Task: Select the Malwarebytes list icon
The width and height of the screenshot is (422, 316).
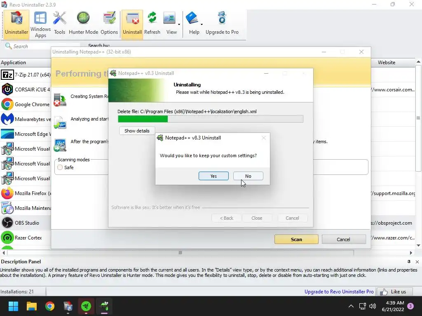Action: coord(7,119)
